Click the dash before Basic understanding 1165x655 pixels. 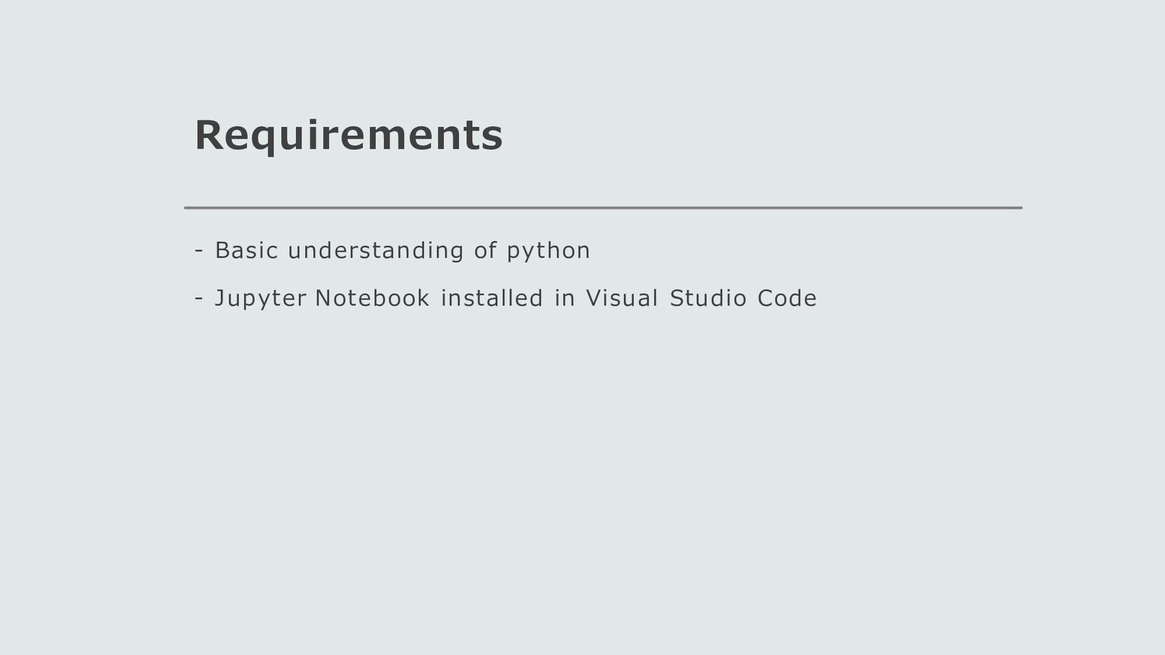click(x=198, y=250)
